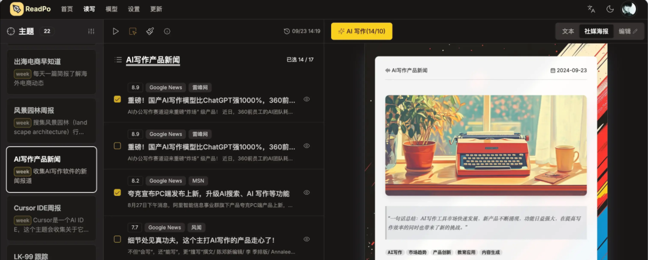Click the info circle icon in toolbar

[x=167, y=31]
